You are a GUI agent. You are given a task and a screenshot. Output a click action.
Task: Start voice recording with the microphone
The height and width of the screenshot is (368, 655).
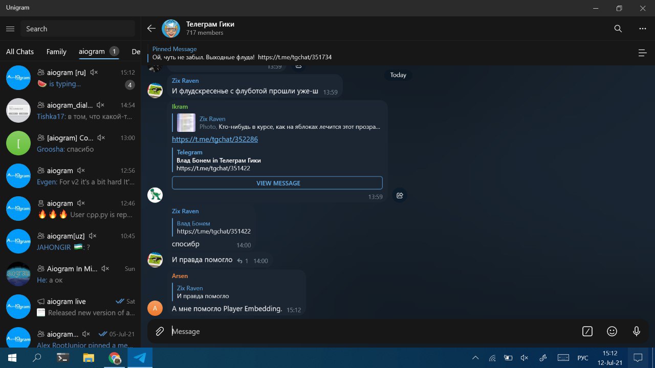637,331
